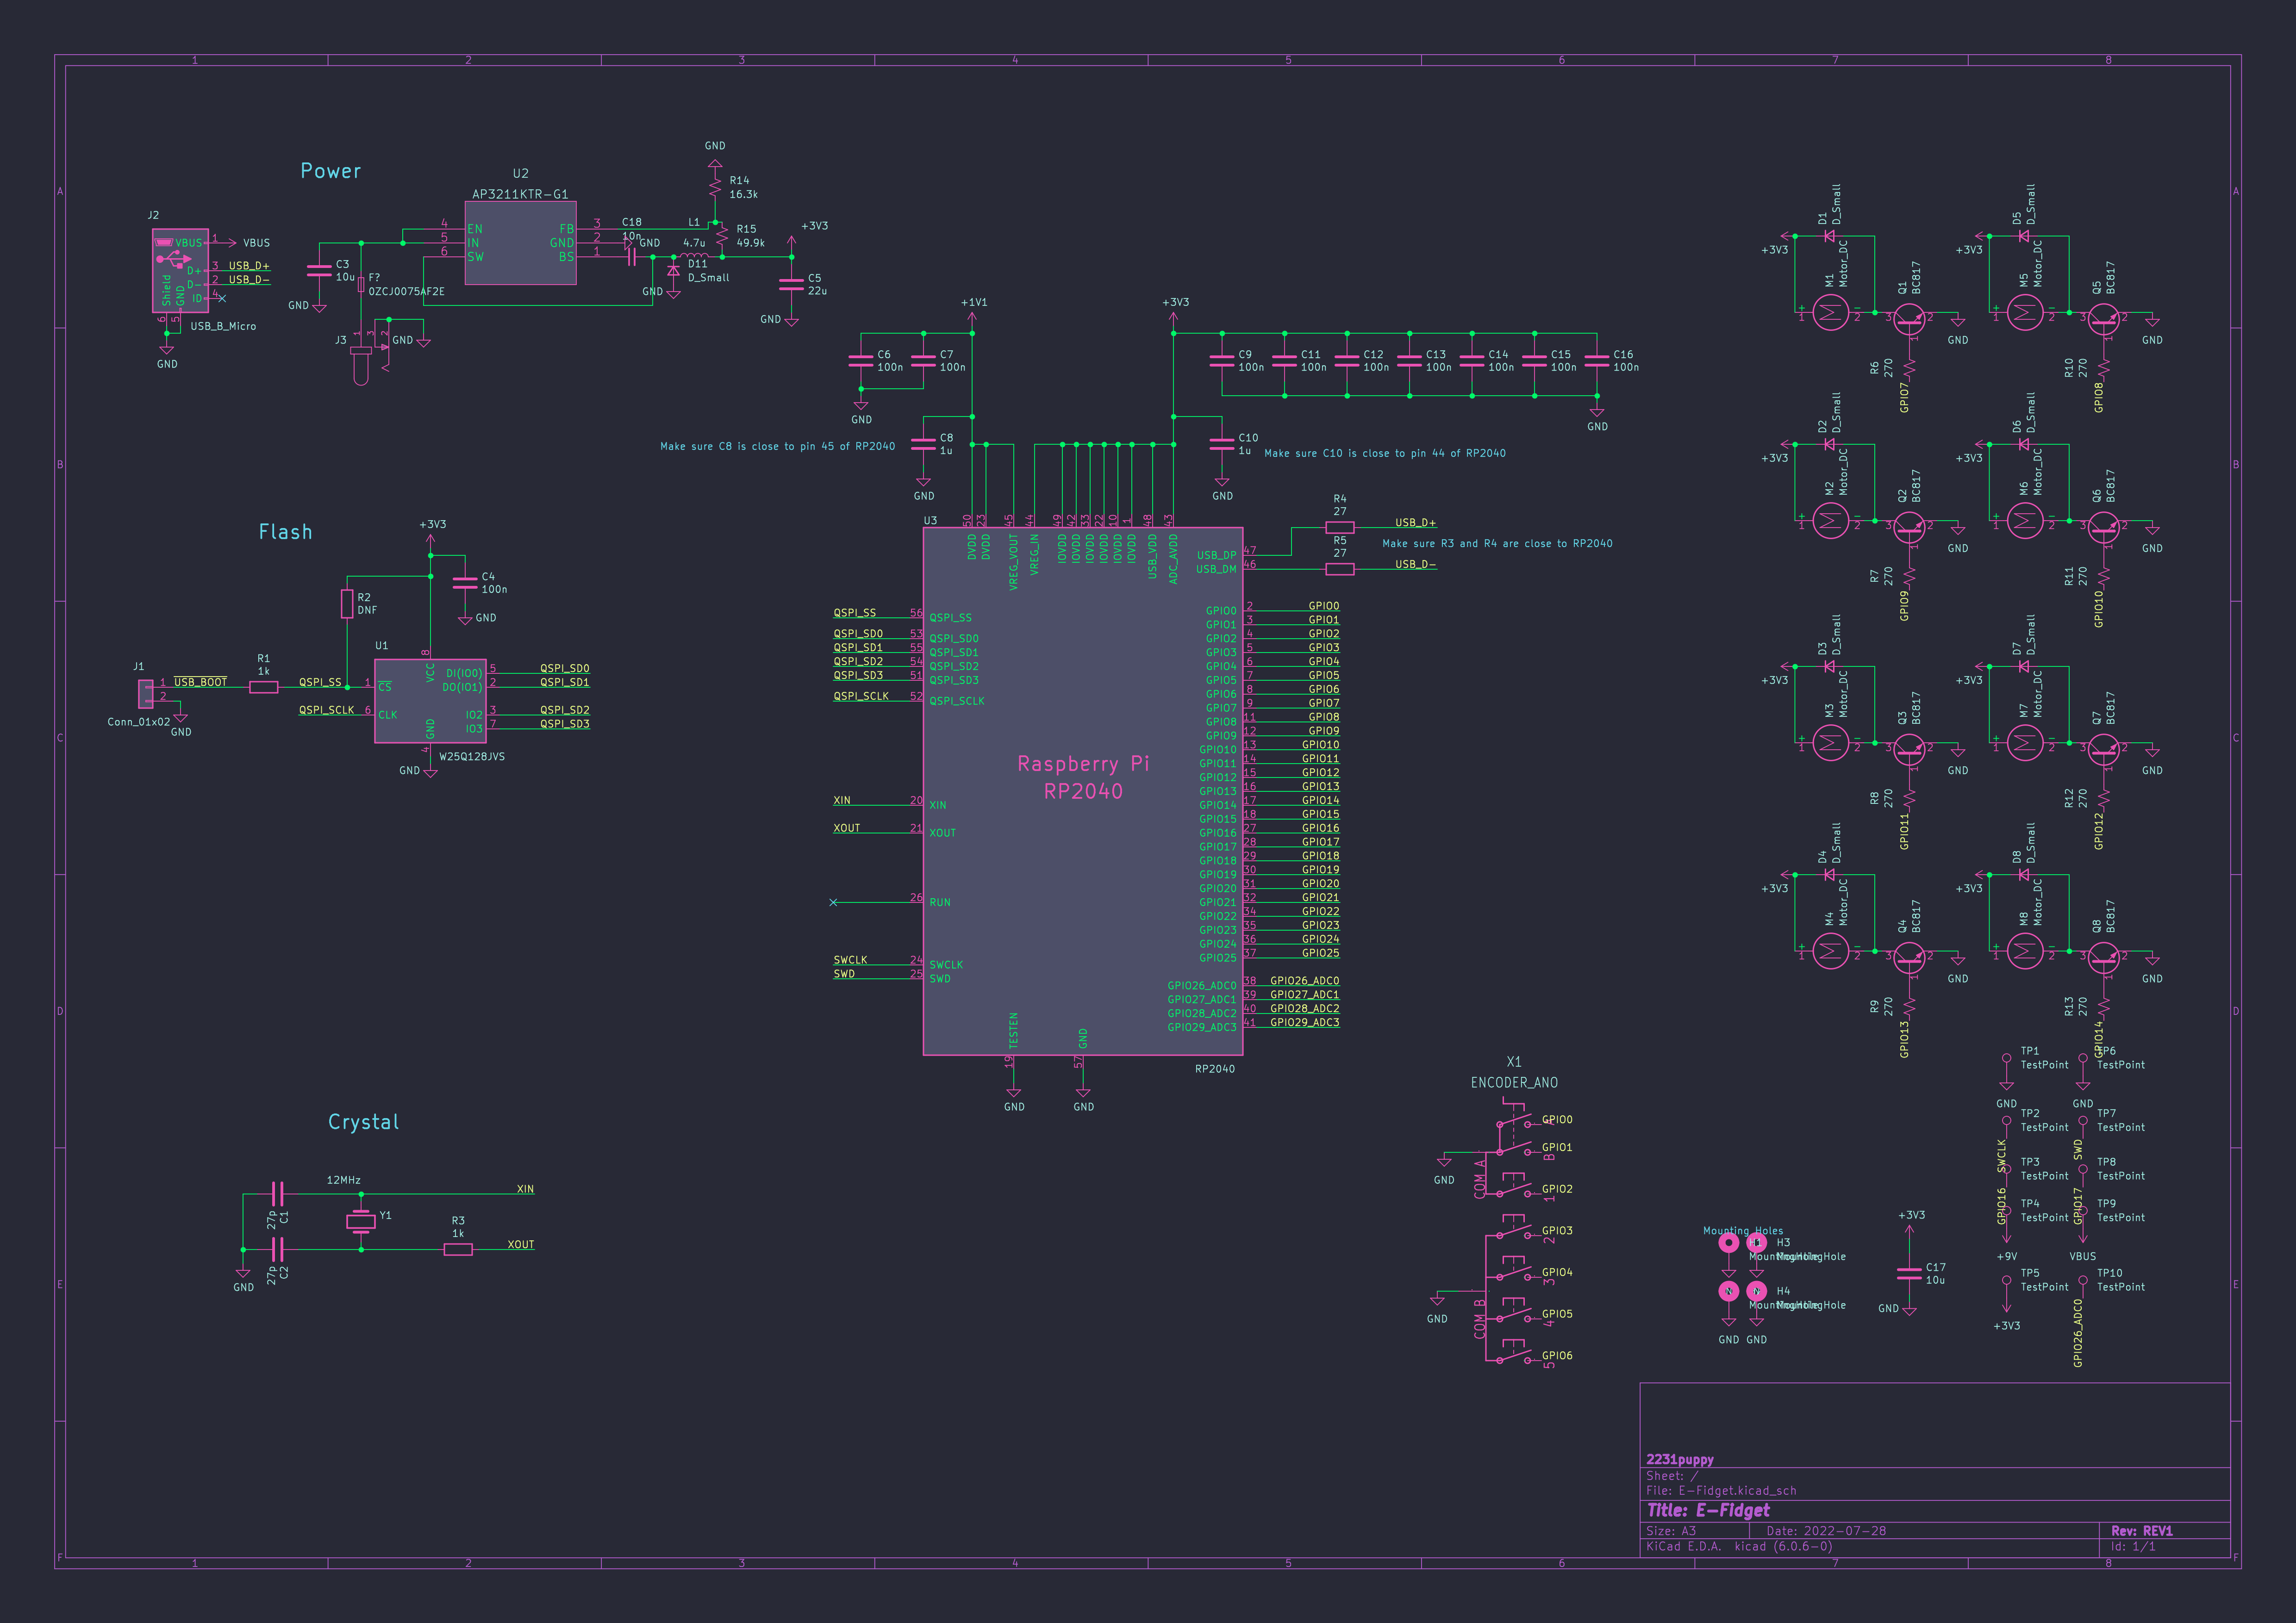Select resistor R14 16.3k symbol

[715, 187]
